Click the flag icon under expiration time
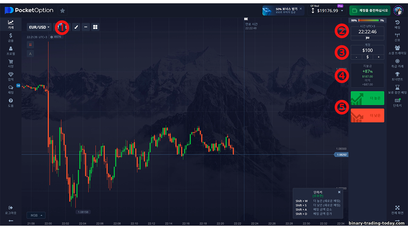The width and height of the screenshot is (408, 229). [x=368, y=38]
